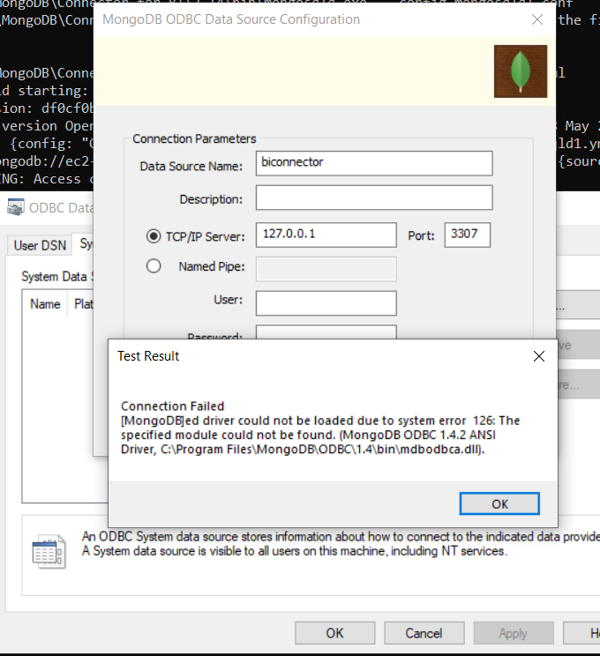This screenshot has height=656, width=600.
Task: Click the Platform column header
Action: click(84, 304)
